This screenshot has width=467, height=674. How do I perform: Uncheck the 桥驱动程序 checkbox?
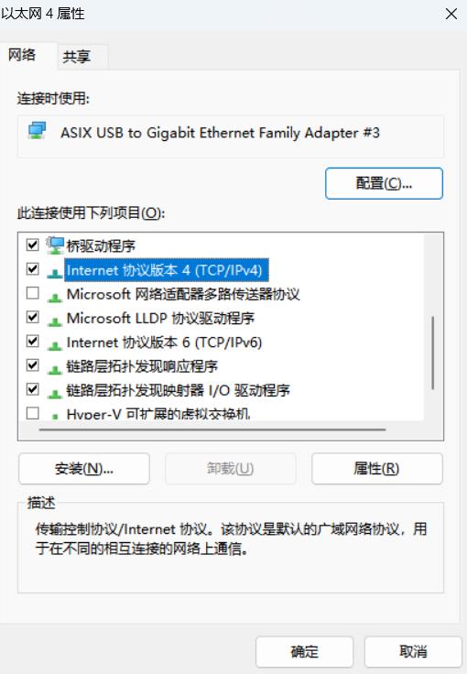pos(33,245)
